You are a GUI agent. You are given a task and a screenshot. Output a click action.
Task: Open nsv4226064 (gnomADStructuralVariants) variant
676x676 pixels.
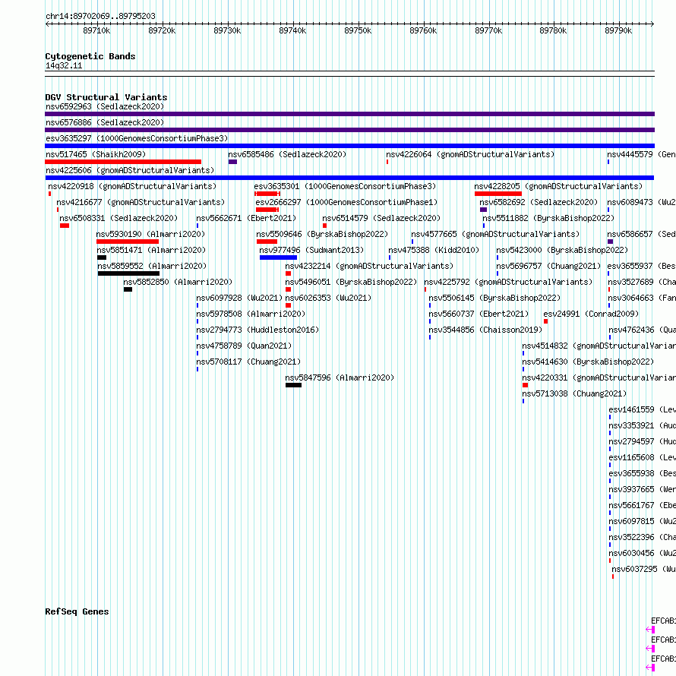470,154
